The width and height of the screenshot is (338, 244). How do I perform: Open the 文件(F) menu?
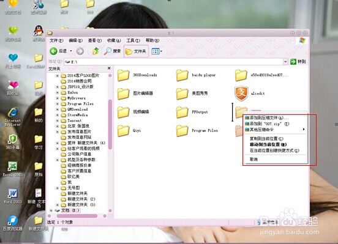pos(56,40)
